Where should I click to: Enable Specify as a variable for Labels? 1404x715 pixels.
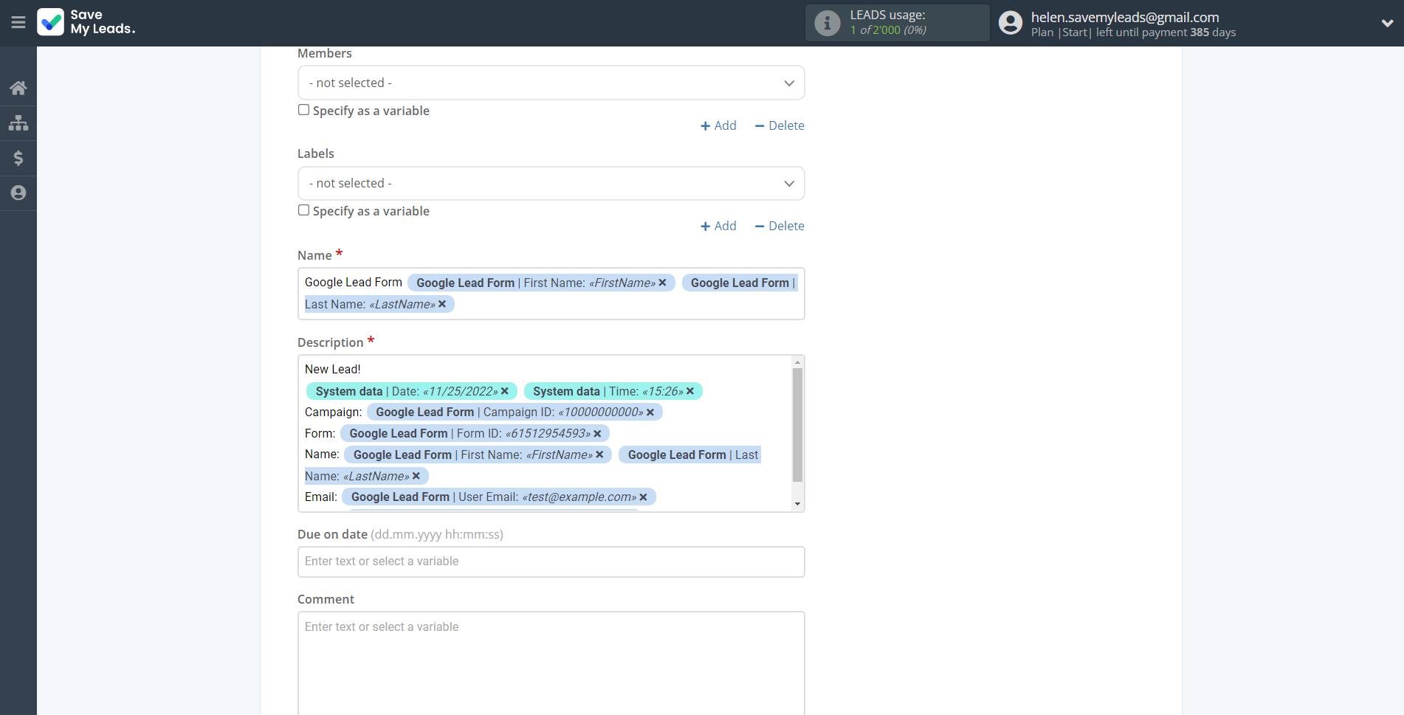[x=303, y=210]
